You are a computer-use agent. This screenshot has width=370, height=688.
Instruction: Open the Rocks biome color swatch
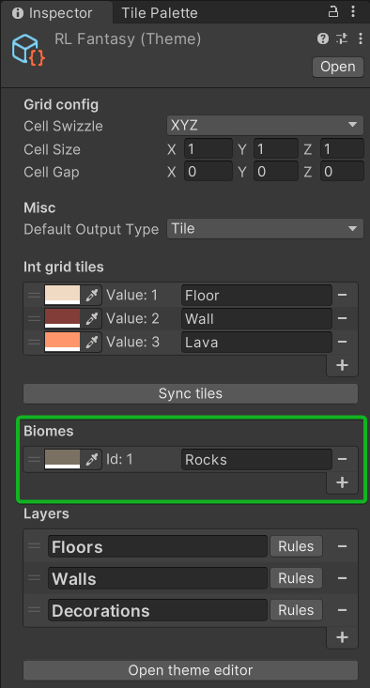click(62, 459)
